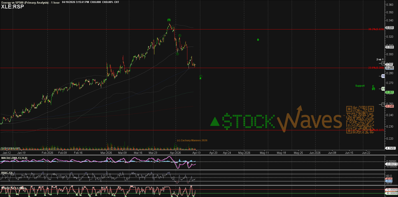Viewport: 398px width, 197px height.
Task: Click the stochastic 30.0000 level tag
Action: [x=391, y=194]
